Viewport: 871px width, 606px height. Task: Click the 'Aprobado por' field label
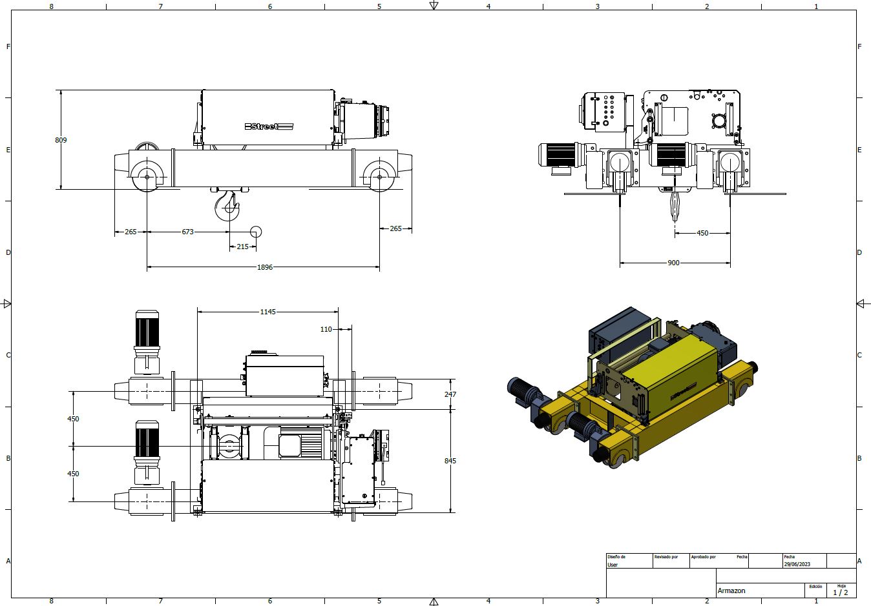(x=703, y=556)
